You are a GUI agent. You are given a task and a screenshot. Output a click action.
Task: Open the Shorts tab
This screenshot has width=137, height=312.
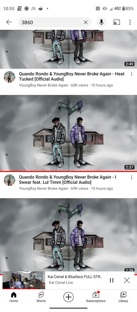[x=41, y=297]
